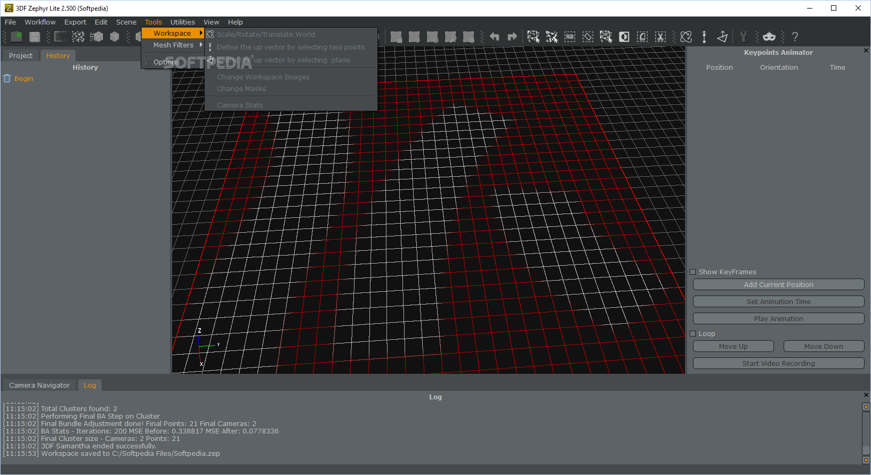Click the scale/rotate/translate world toolbar icon

687,37
